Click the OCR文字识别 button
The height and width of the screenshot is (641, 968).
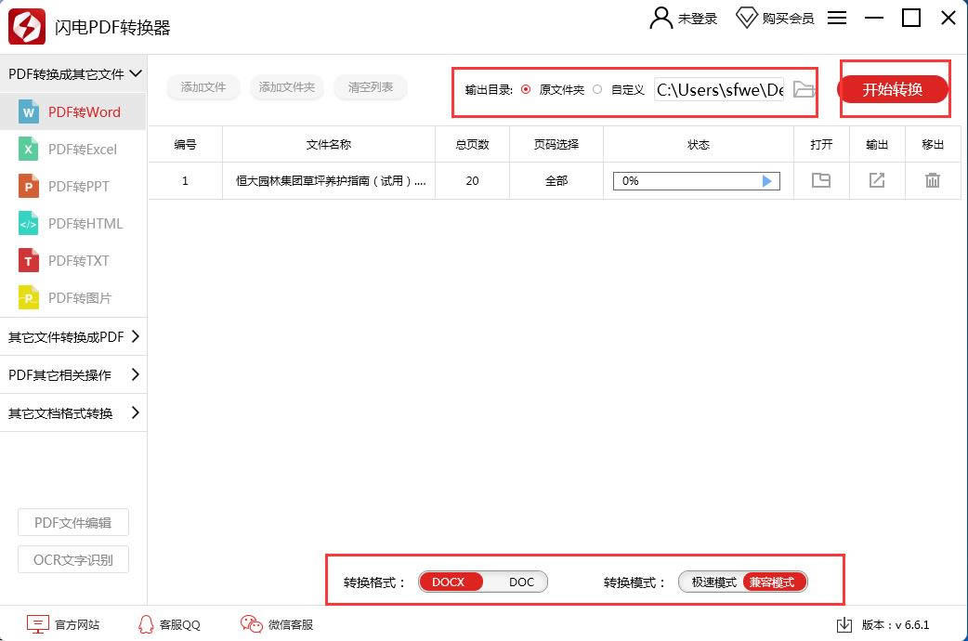click(72, 559)
